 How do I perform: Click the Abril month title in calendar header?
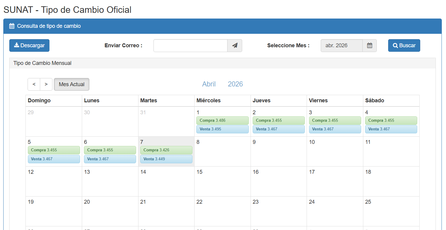[209, 84]
